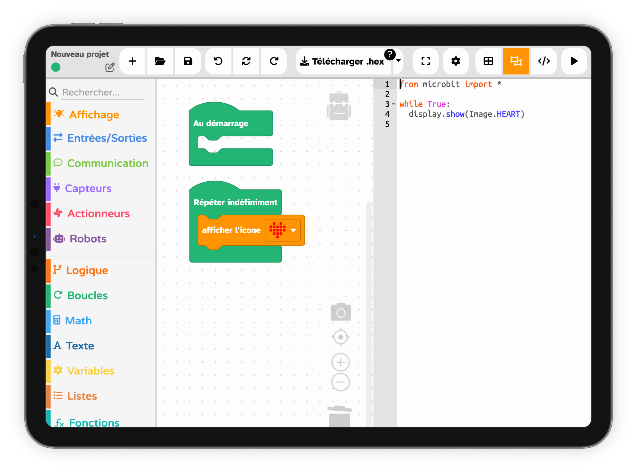Zoom in workspace with plus circle
Screen dimensions: 637x473
[340, 362]
